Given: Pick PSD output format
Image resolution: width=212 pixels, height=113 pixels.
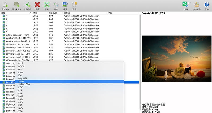Looking at the screenshot, I should coord(69,102).
